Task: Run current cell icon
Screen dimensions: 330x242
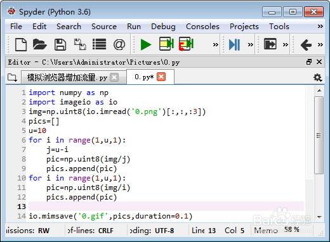Action: pyautogui.click(x=166, y=44)
